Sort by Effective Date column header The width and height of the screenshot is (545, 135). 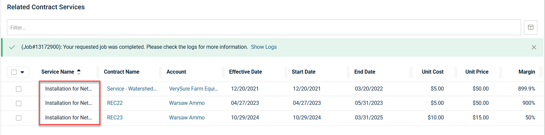[x=245, y=72]
